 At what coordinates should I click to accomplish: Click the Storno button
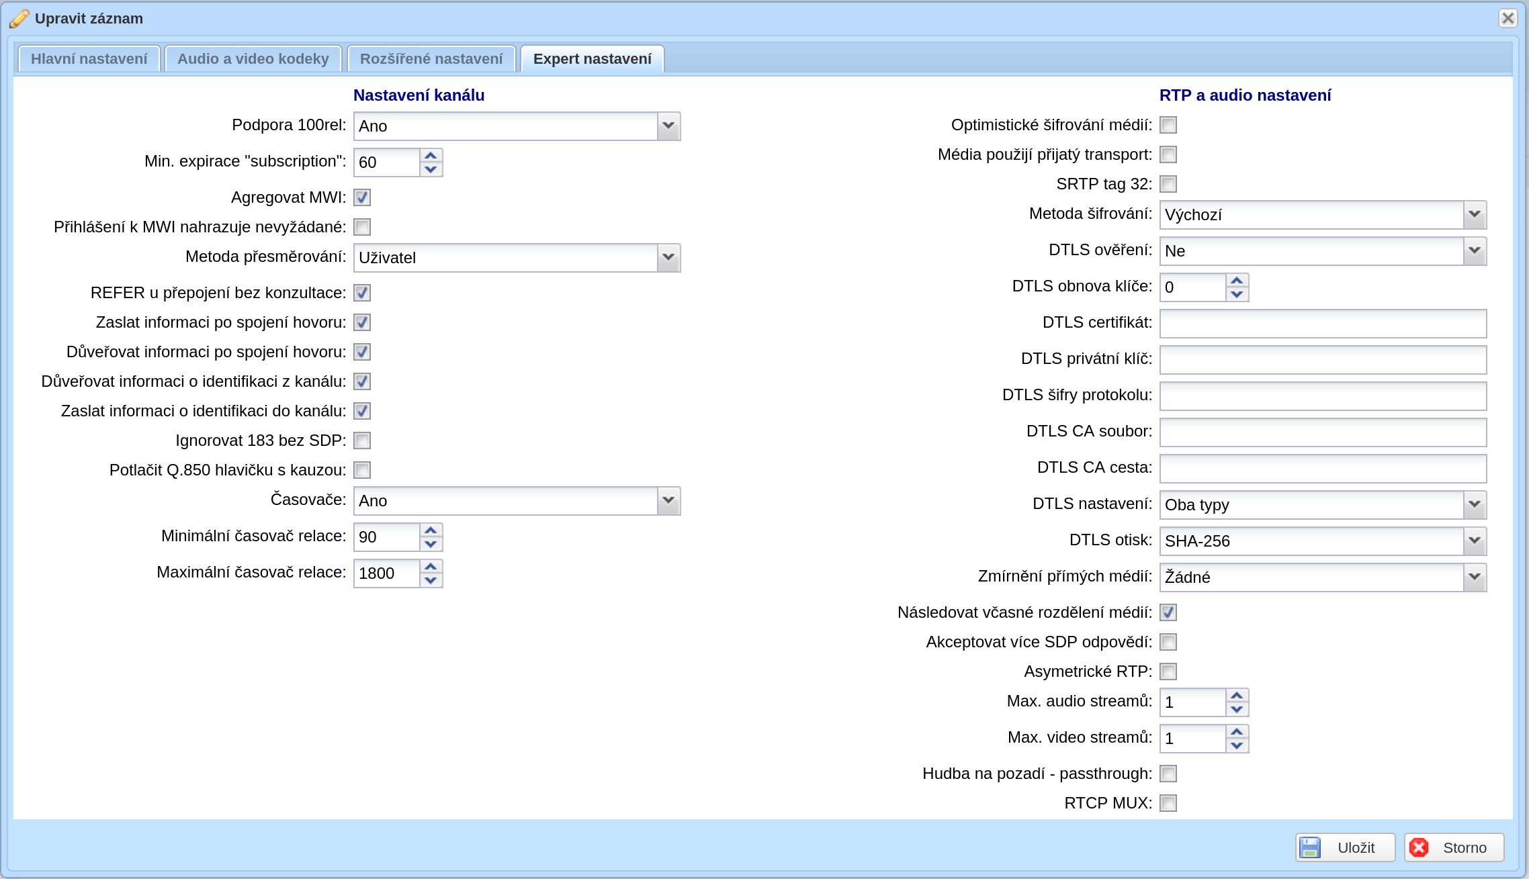[1454, 847]
